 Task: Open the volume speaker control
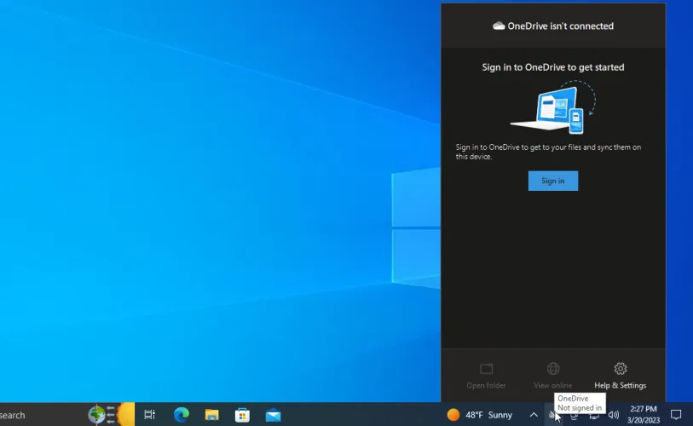click(x=614, y=415)
